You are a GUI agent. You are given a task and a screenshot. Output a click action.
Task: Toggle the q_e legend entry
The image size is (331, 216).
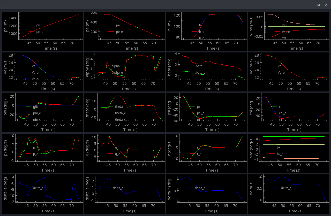click(117, 154)
